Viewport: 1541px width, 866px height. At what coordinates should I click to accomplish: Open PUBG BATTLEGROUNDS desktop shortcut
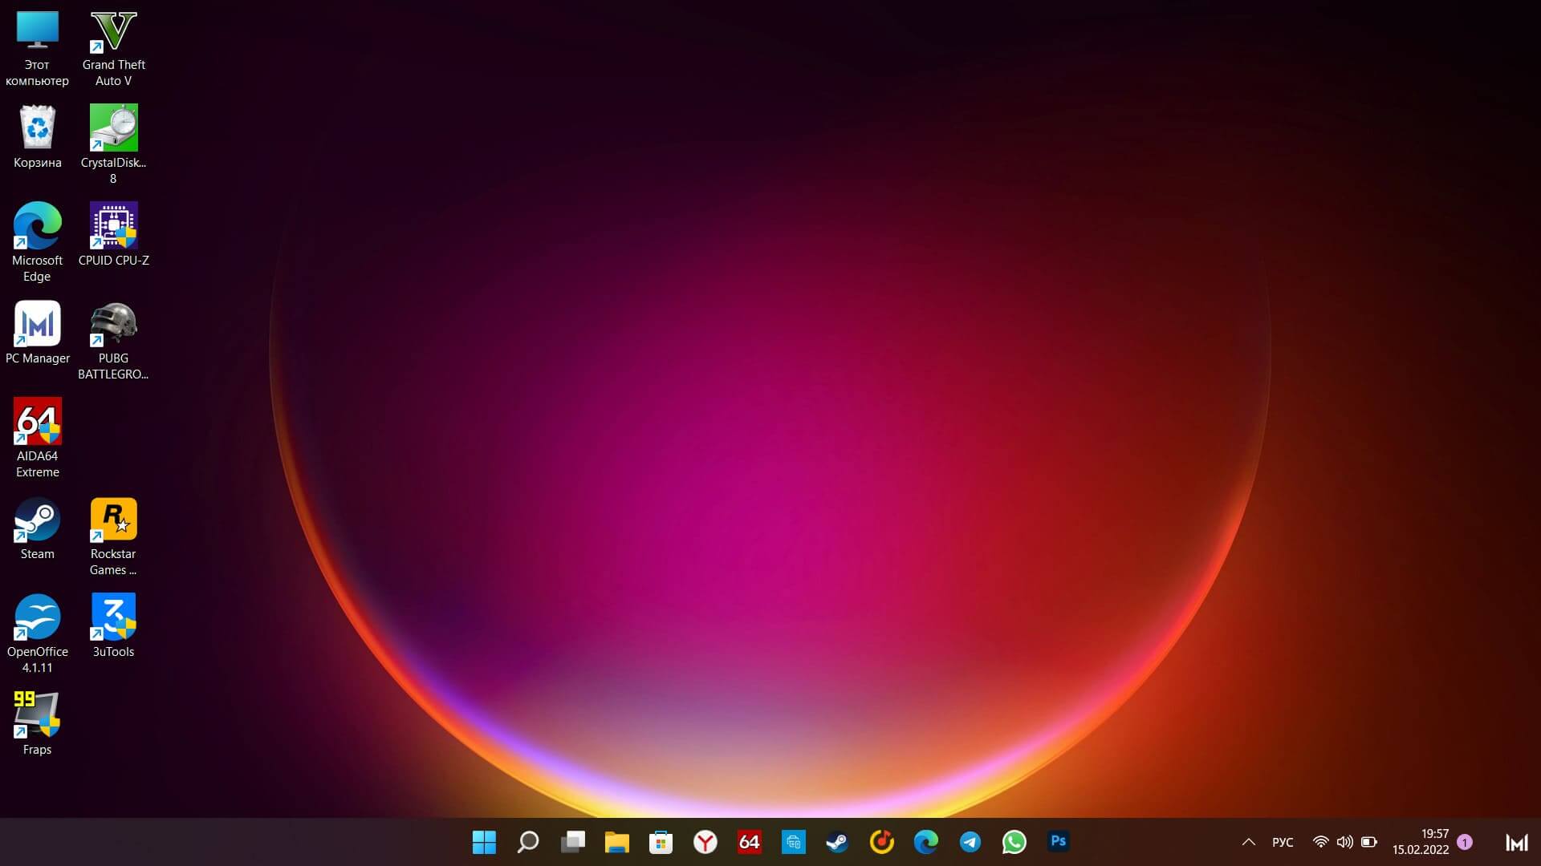coord(113,325)
